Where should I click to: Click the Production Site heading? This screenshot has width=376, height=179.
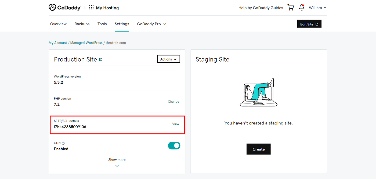(x=75, y=59)
